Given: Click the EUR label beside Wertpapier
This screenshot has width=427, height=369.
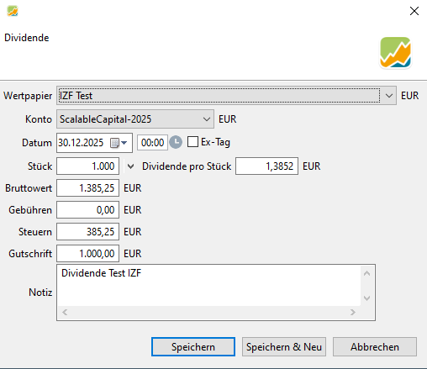Looking at the screenshot, I should click(x=409, y=96).
